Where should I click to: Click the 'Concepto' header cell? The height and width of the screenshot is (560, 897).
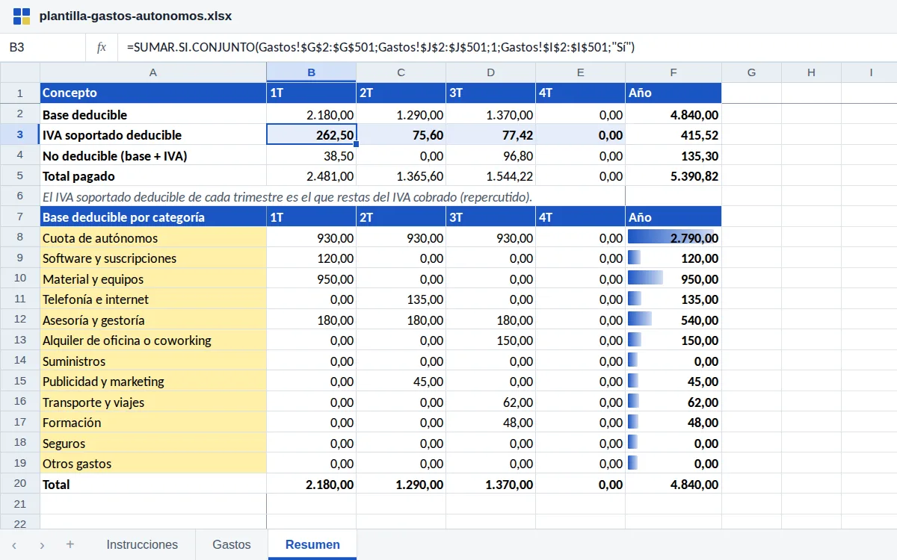tap(153, 93)
